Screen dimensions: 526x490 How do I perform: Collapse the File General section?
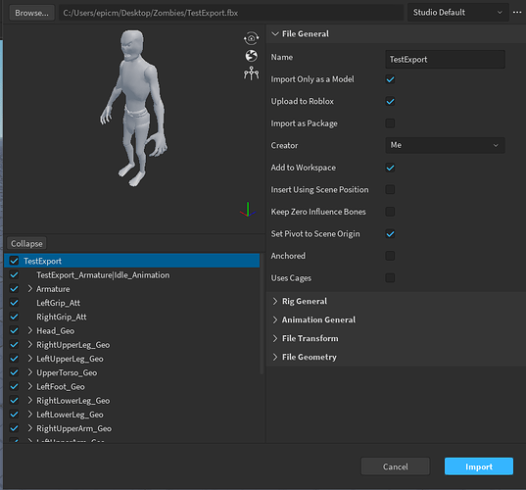275,34
